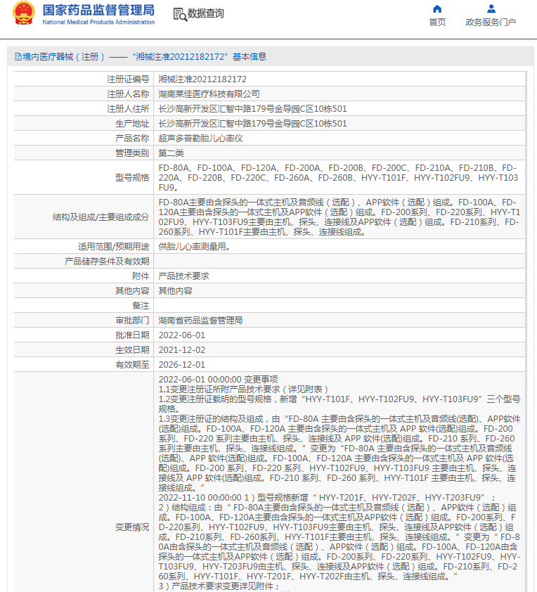537x592 pixels.
Task: Select expiry date 2026-12-01
Action: click(x=181, y=365)
